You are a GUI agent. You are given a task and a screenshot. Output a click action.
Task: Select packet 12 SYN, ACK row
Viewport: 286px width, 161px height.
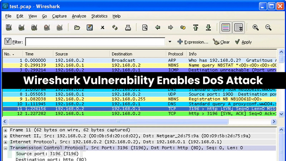click(140, 114)
